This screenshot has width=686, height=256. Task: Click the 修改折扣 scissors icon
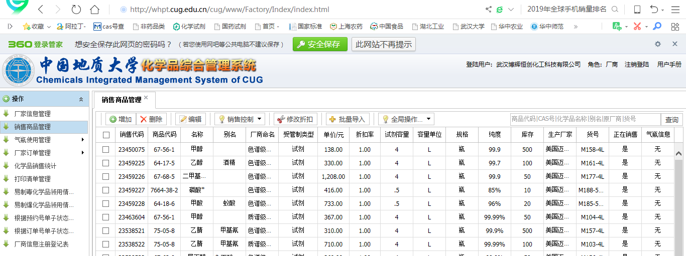click(x=280, y=119)
